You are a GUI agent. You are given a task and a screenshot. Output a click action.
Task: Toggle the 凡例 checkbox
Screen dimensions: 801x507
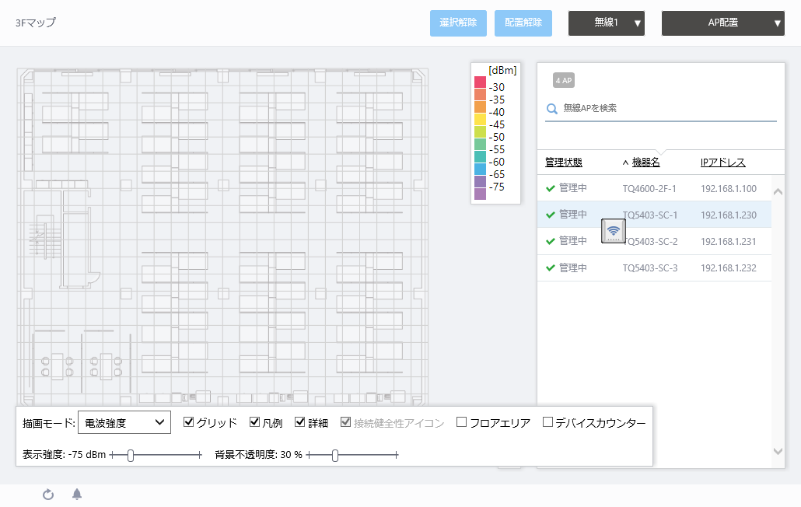click(254, 422)
